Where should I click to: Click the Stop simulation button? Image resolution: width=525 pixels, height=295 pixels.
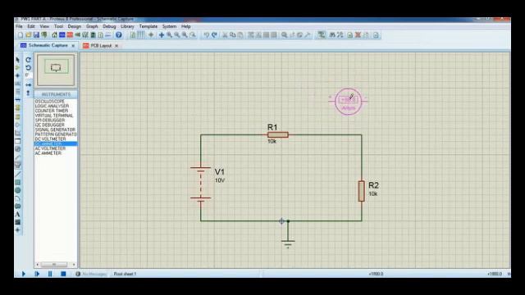coord(63,274)
